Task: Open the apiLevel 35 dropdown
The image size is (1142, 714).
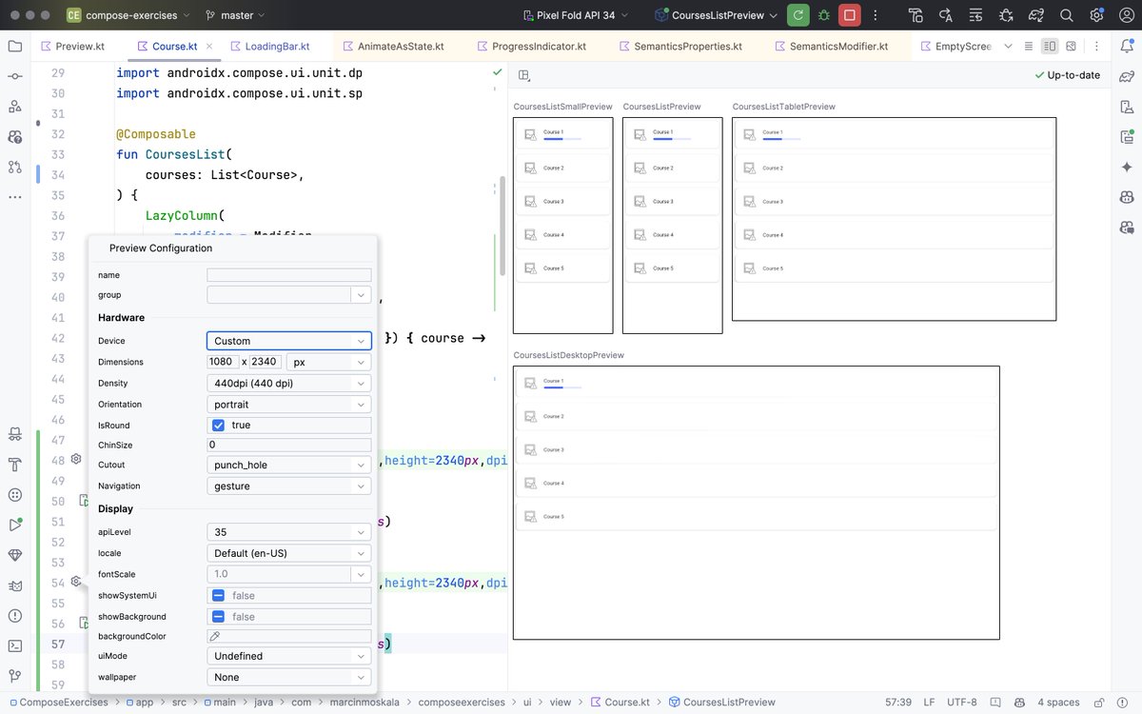Action: tap(288, 532)
